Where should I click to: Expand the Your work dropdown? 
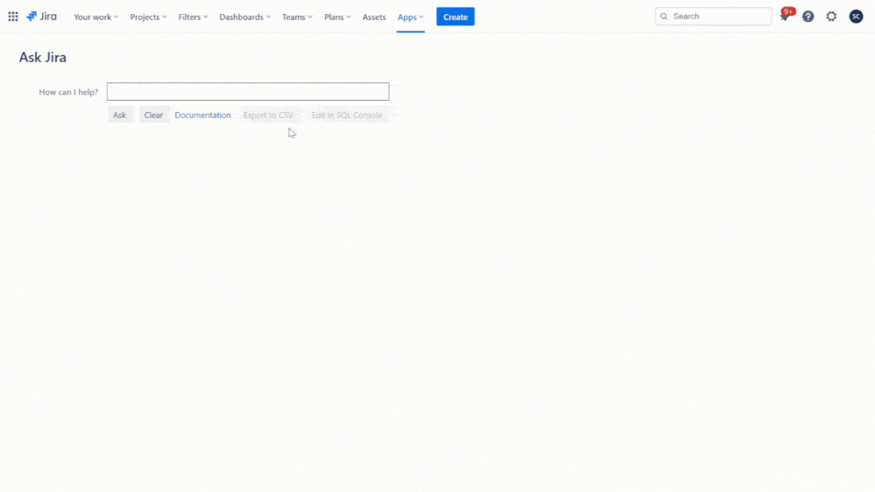pos(96,18)
